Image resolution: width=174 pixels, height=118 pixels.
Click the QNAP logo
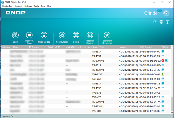pyautogui.click(x=16, y=13)
